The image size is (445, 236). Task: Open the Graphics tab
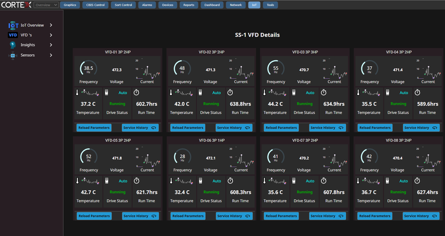[70, 5]
